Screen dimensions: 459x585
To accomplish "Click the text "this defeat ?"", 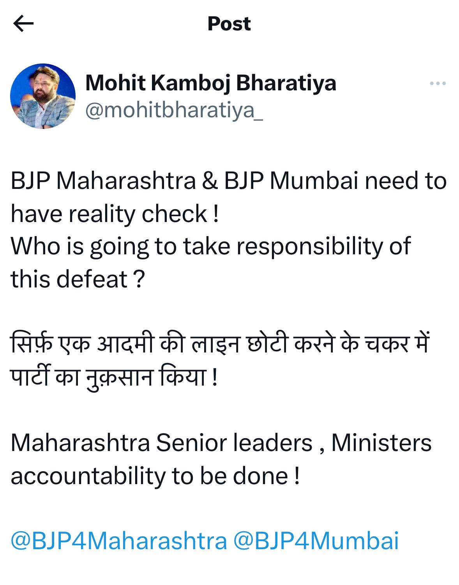I will click(x=78, y=279).
